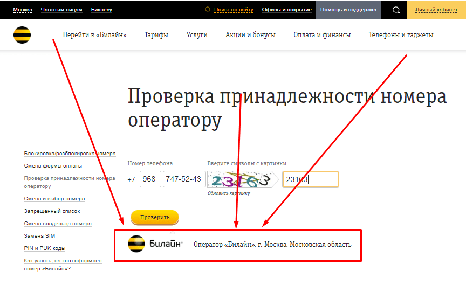The image size is (466, 285).
Task: Open Телефоны и гаджеты menu
Action: [401, 35]
